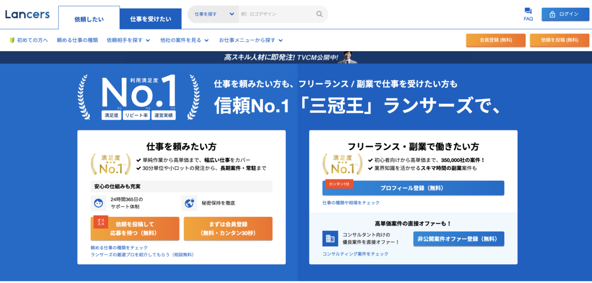Click the 24-hour support face icon
592x283 pixels.
coord(99,203)
